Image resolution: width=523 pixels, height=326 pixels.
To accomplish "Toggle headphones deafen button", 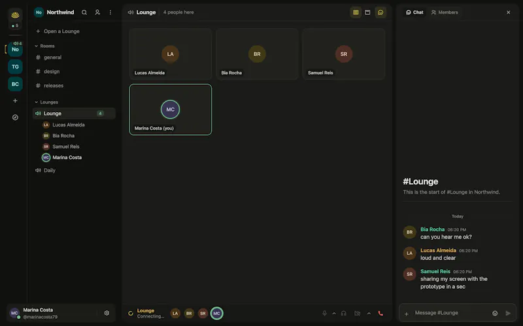I will click(344, 314).
